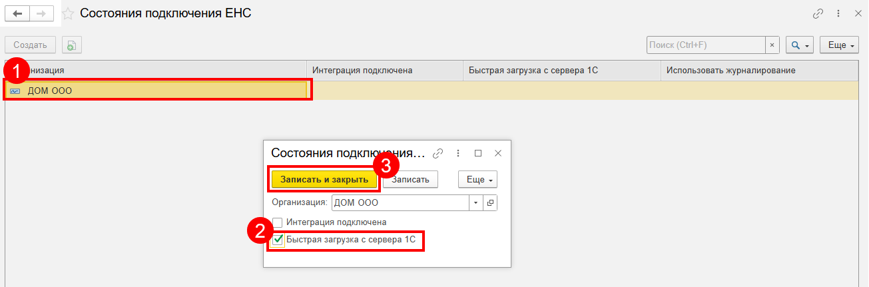The height and width of the screenshot is (287, 869).
Task: Click the back navigation arrow
Action: 17,13
